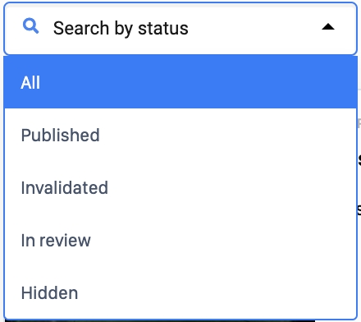Reset the filter to All statuses
The image size is (361, 322).
180,82
